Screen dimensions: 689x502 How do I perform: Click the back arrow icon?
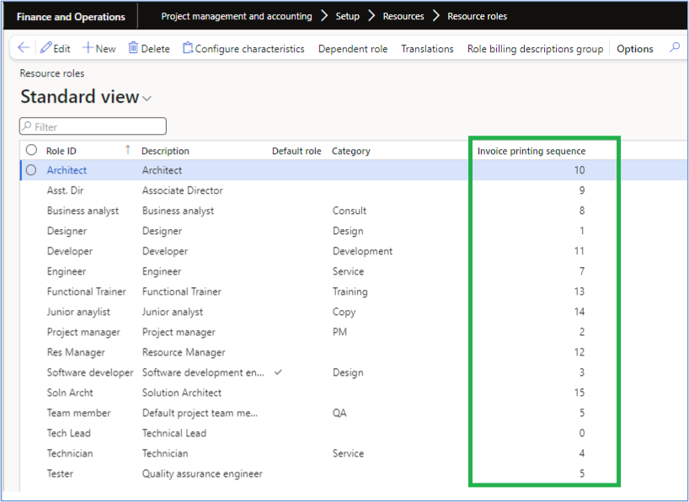pyautogui.click(x=24, y=48)
